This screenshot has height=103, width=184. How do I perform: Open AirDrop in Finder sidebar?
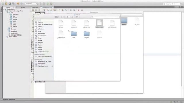tap(40, 27)
